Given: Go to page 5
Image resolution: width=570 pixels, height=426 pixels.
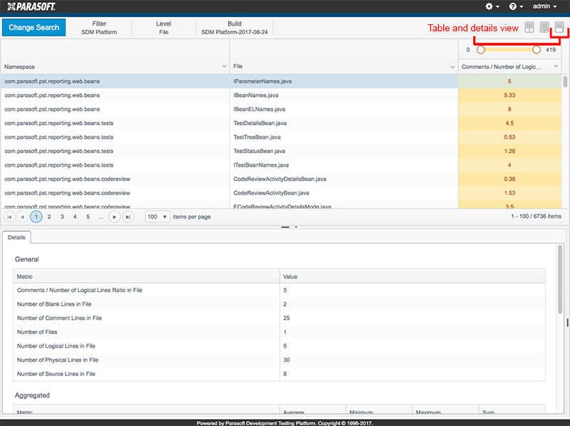Looking at the screenshot, I should [88, 217].
